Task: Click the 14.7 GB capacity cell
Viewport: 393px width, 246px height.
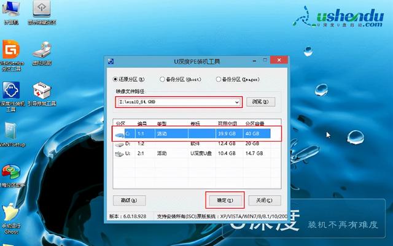Action: [x=254, y=153]
